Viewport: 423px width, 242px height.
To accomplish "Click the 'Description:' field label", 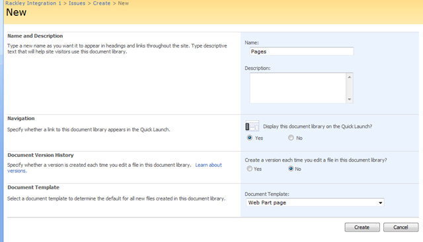I will click(257, 68).
